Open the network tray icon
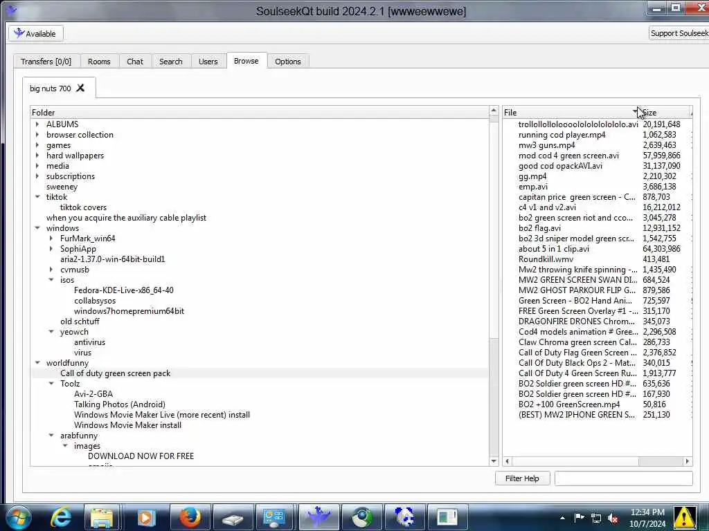Image resolution: width=709 pixels, height=531 pixels. [596, 518]
